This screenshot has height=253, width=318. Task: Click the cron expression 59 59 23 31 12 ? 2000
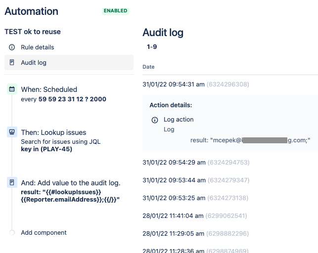(72, 99)
